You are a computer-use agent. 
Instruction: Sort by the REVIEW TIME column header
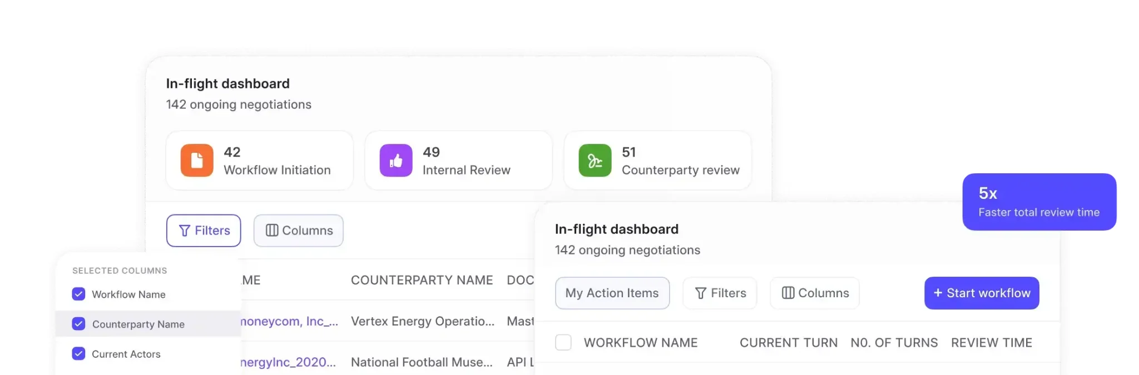(x=992, y=343)
